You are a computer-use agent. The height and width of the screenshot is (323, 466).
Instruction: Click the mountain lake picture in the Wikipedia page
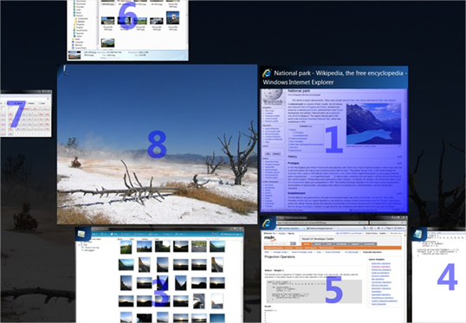[373, 124]
